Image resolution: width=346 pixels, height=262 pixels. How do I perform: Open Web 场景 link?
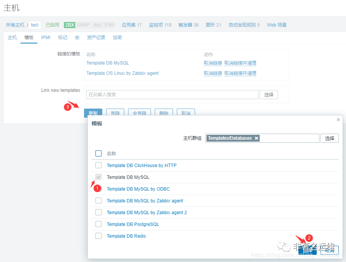pos(277,25)
